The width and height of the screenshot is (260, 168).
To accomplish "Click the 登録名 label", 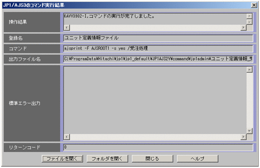I will click(16, 38).
